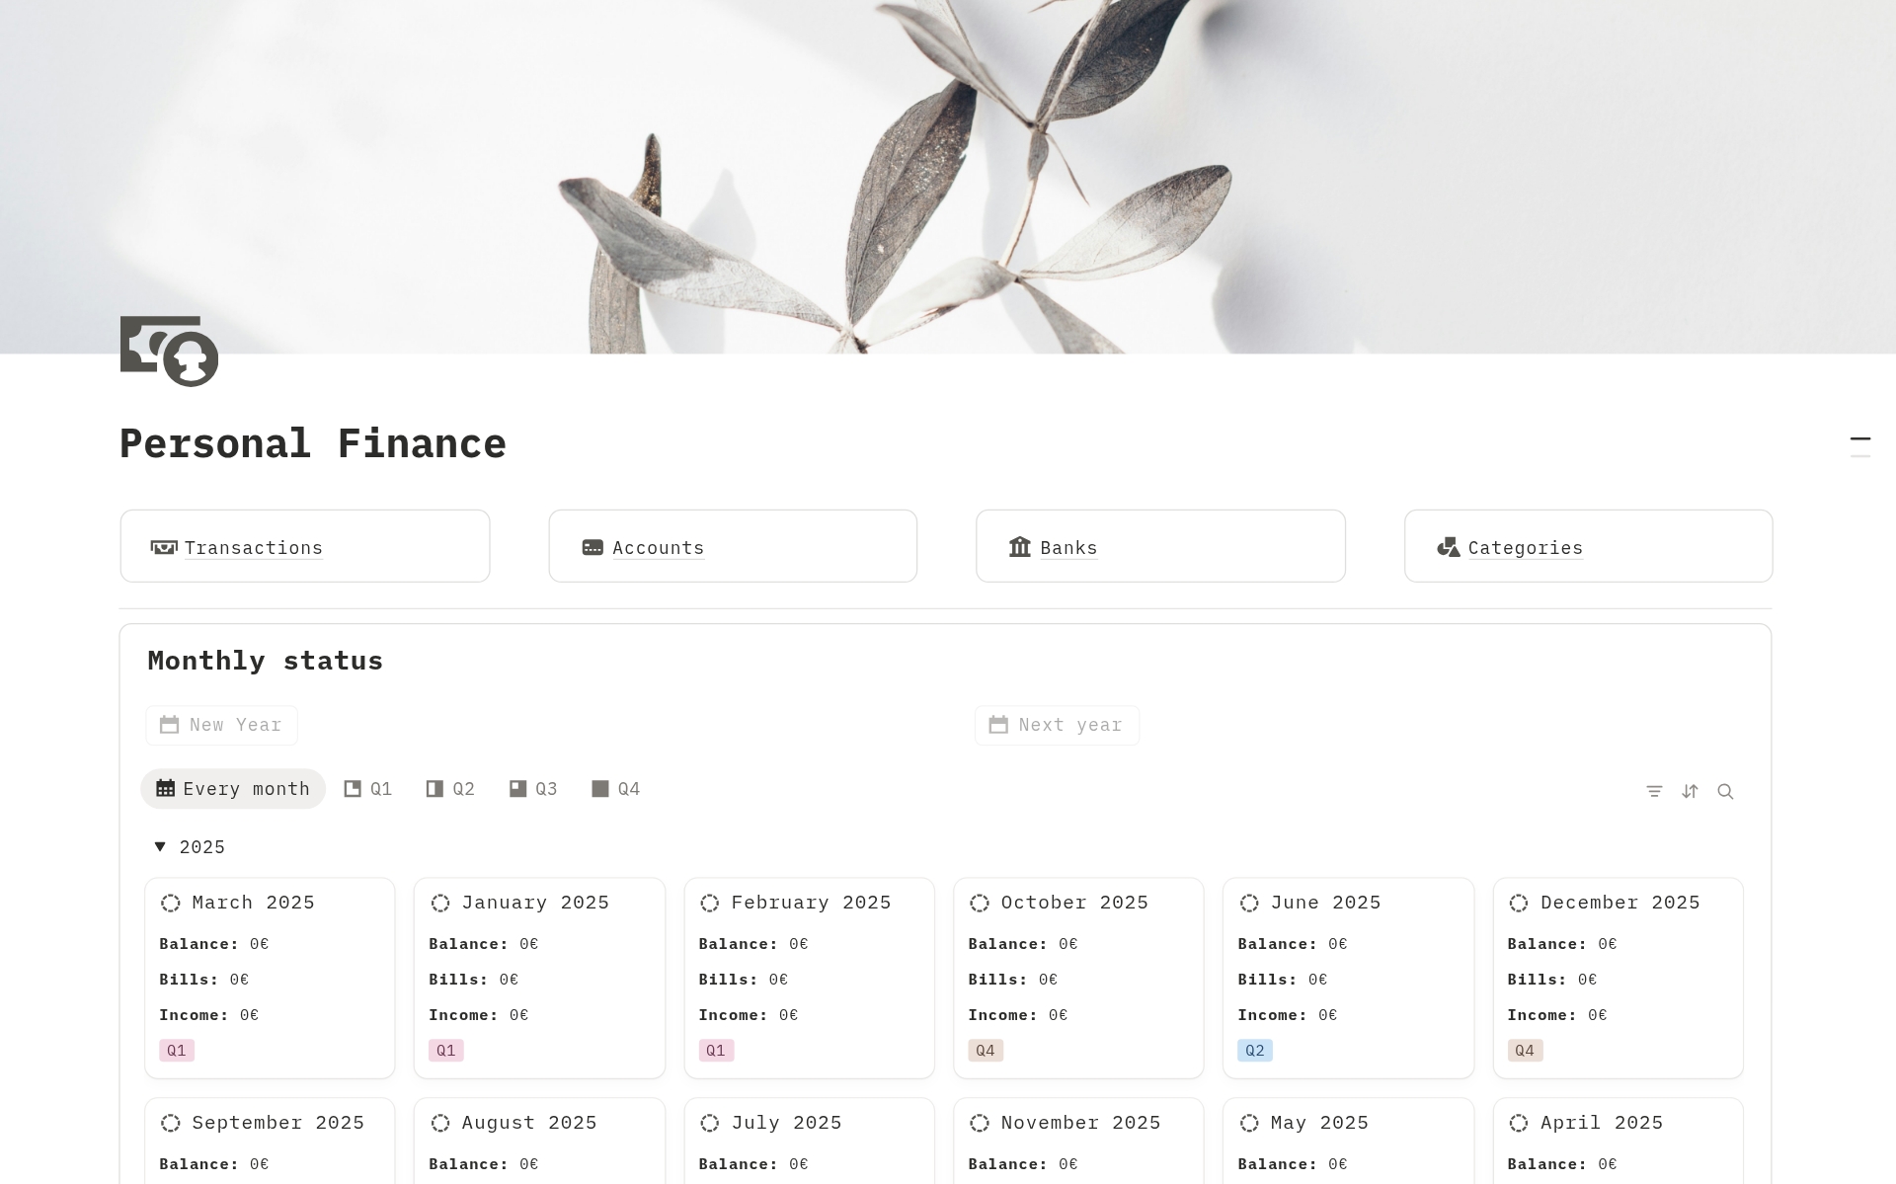1896x1184 pixels.
Task: Click the status circle icon for May 2025
Action: pyautogui.click(x=1249, y=1123)
